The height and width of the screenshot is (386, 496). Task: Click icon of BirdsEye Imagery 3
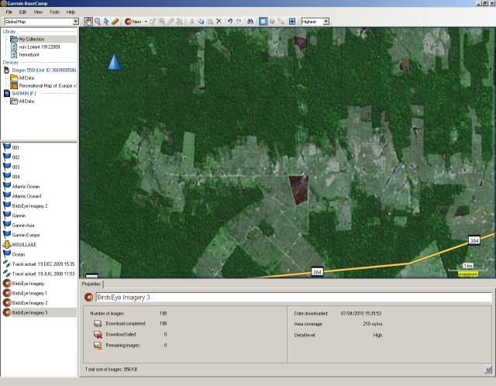[7, 312]
